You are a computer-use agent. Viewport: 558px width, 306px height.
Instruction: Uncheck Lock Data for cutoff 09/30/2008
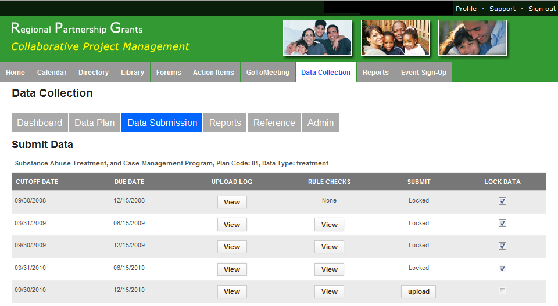[502, 201]
